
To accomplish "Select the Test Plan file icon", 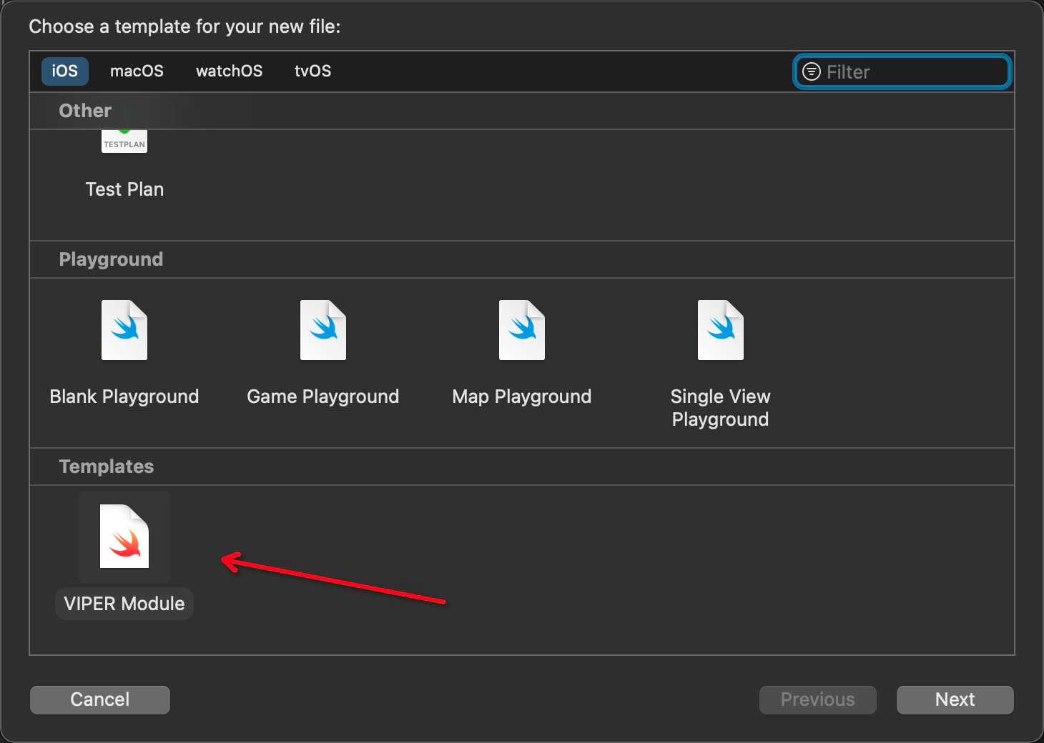I will pyautogui.click(x=124, y=141).
